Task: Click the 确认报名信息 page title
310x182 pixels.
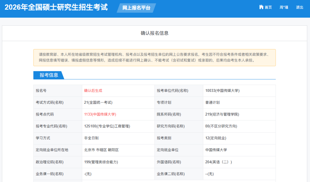Action: (155, 33)
